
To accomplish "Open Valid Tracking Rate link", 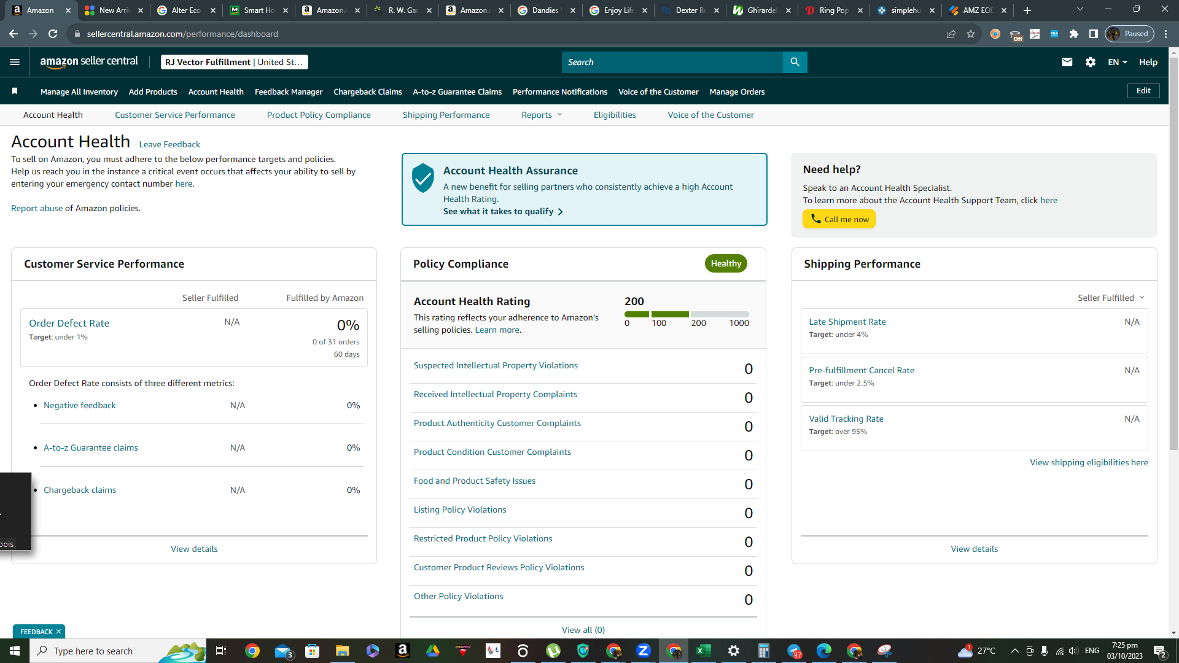I will tap(846, 419).
